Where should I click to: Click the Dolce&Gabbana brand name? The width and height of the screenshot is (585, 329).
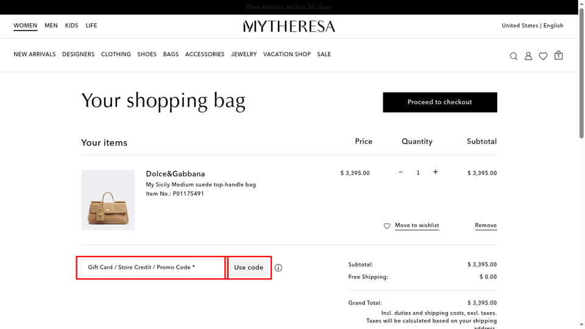pyautogui.click(x=175, y=174)
